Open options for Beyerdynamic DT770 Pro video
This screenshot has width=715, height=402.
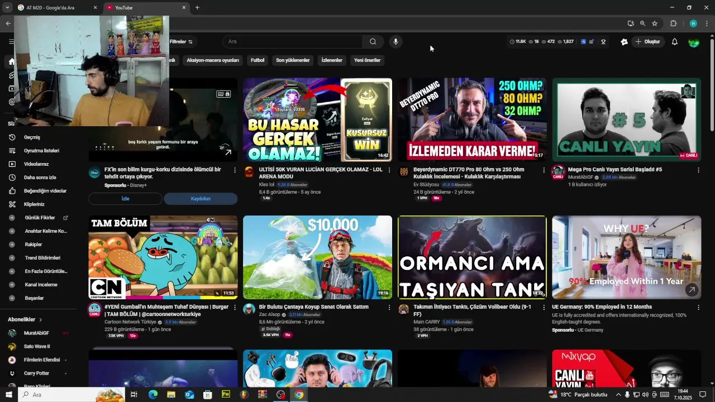click(544, 170)
